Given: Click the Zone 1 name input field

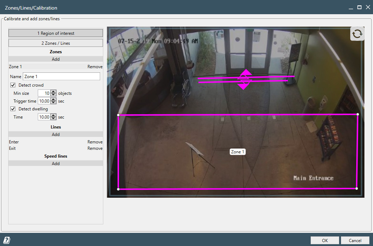Looking at the screenshot, I should pos(61,77).
